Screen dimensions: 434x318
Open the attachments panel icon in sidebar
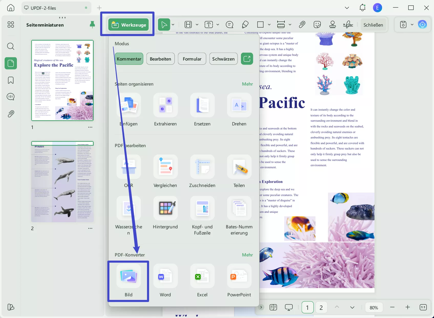[x=11, y=114]
